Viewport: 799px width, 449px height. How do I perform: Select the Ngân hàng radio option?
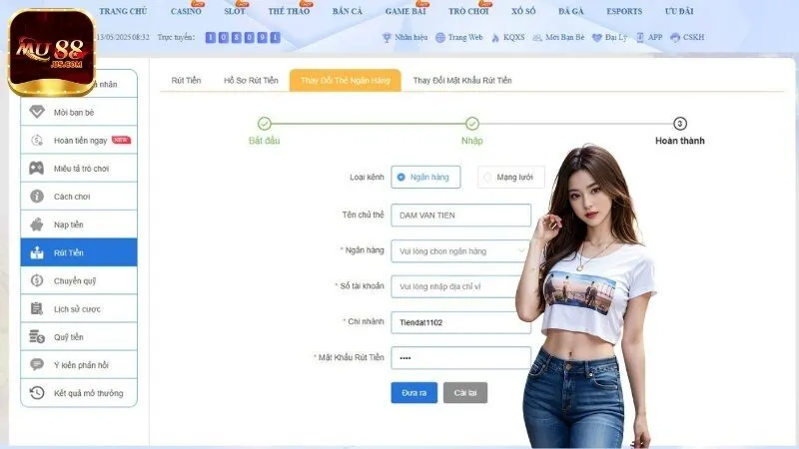coord(401,177)
